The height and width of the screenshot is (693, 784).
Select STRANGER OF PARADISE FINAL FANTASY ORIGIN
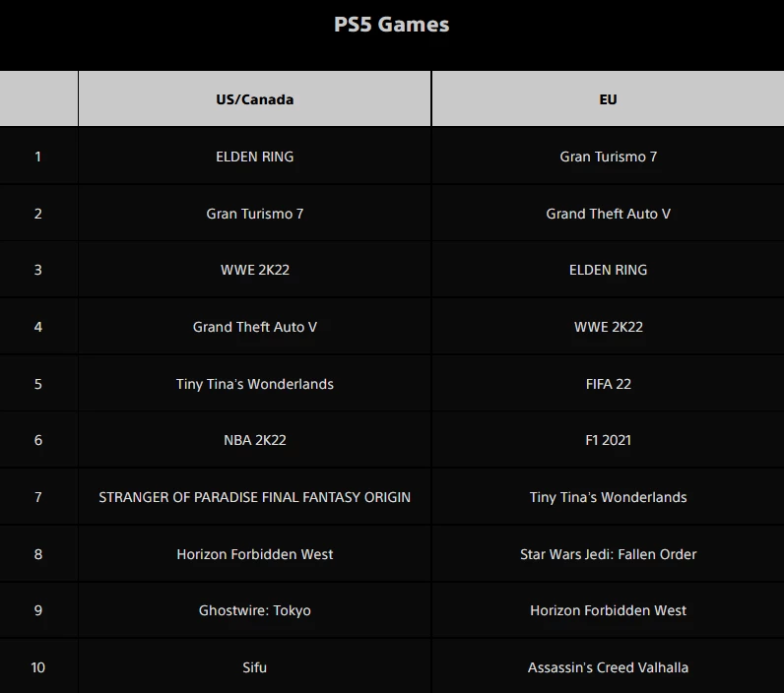point(254,497)
